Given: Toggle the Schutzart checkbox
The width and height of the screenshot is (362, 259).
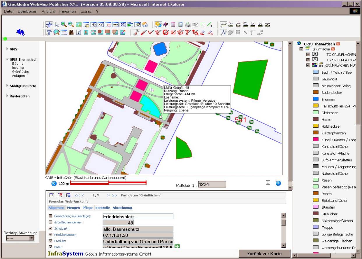Looking at the screenshot, I should click(51, 228).
